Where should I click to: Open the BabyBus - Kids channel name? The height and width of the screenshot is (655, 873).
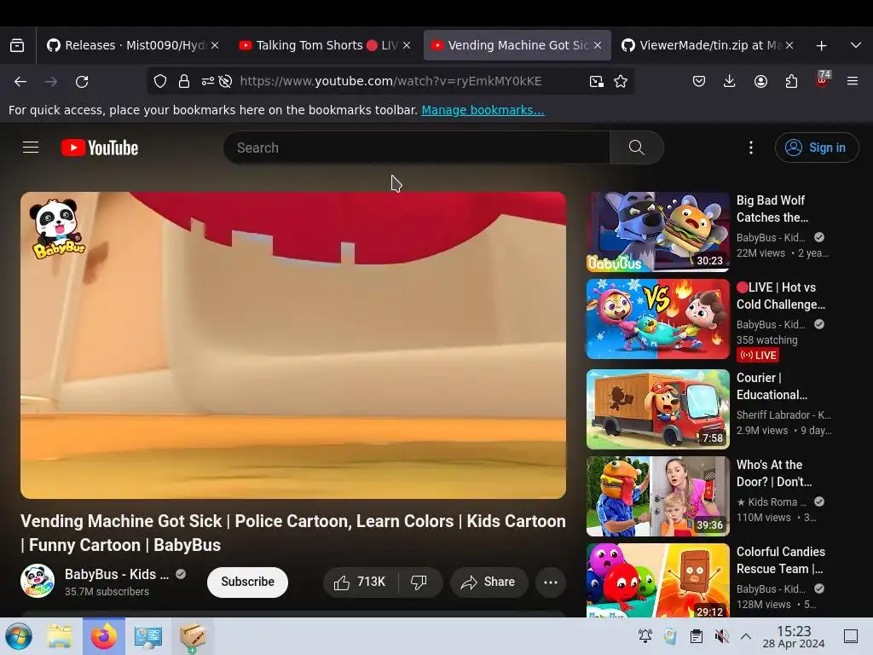116,574
